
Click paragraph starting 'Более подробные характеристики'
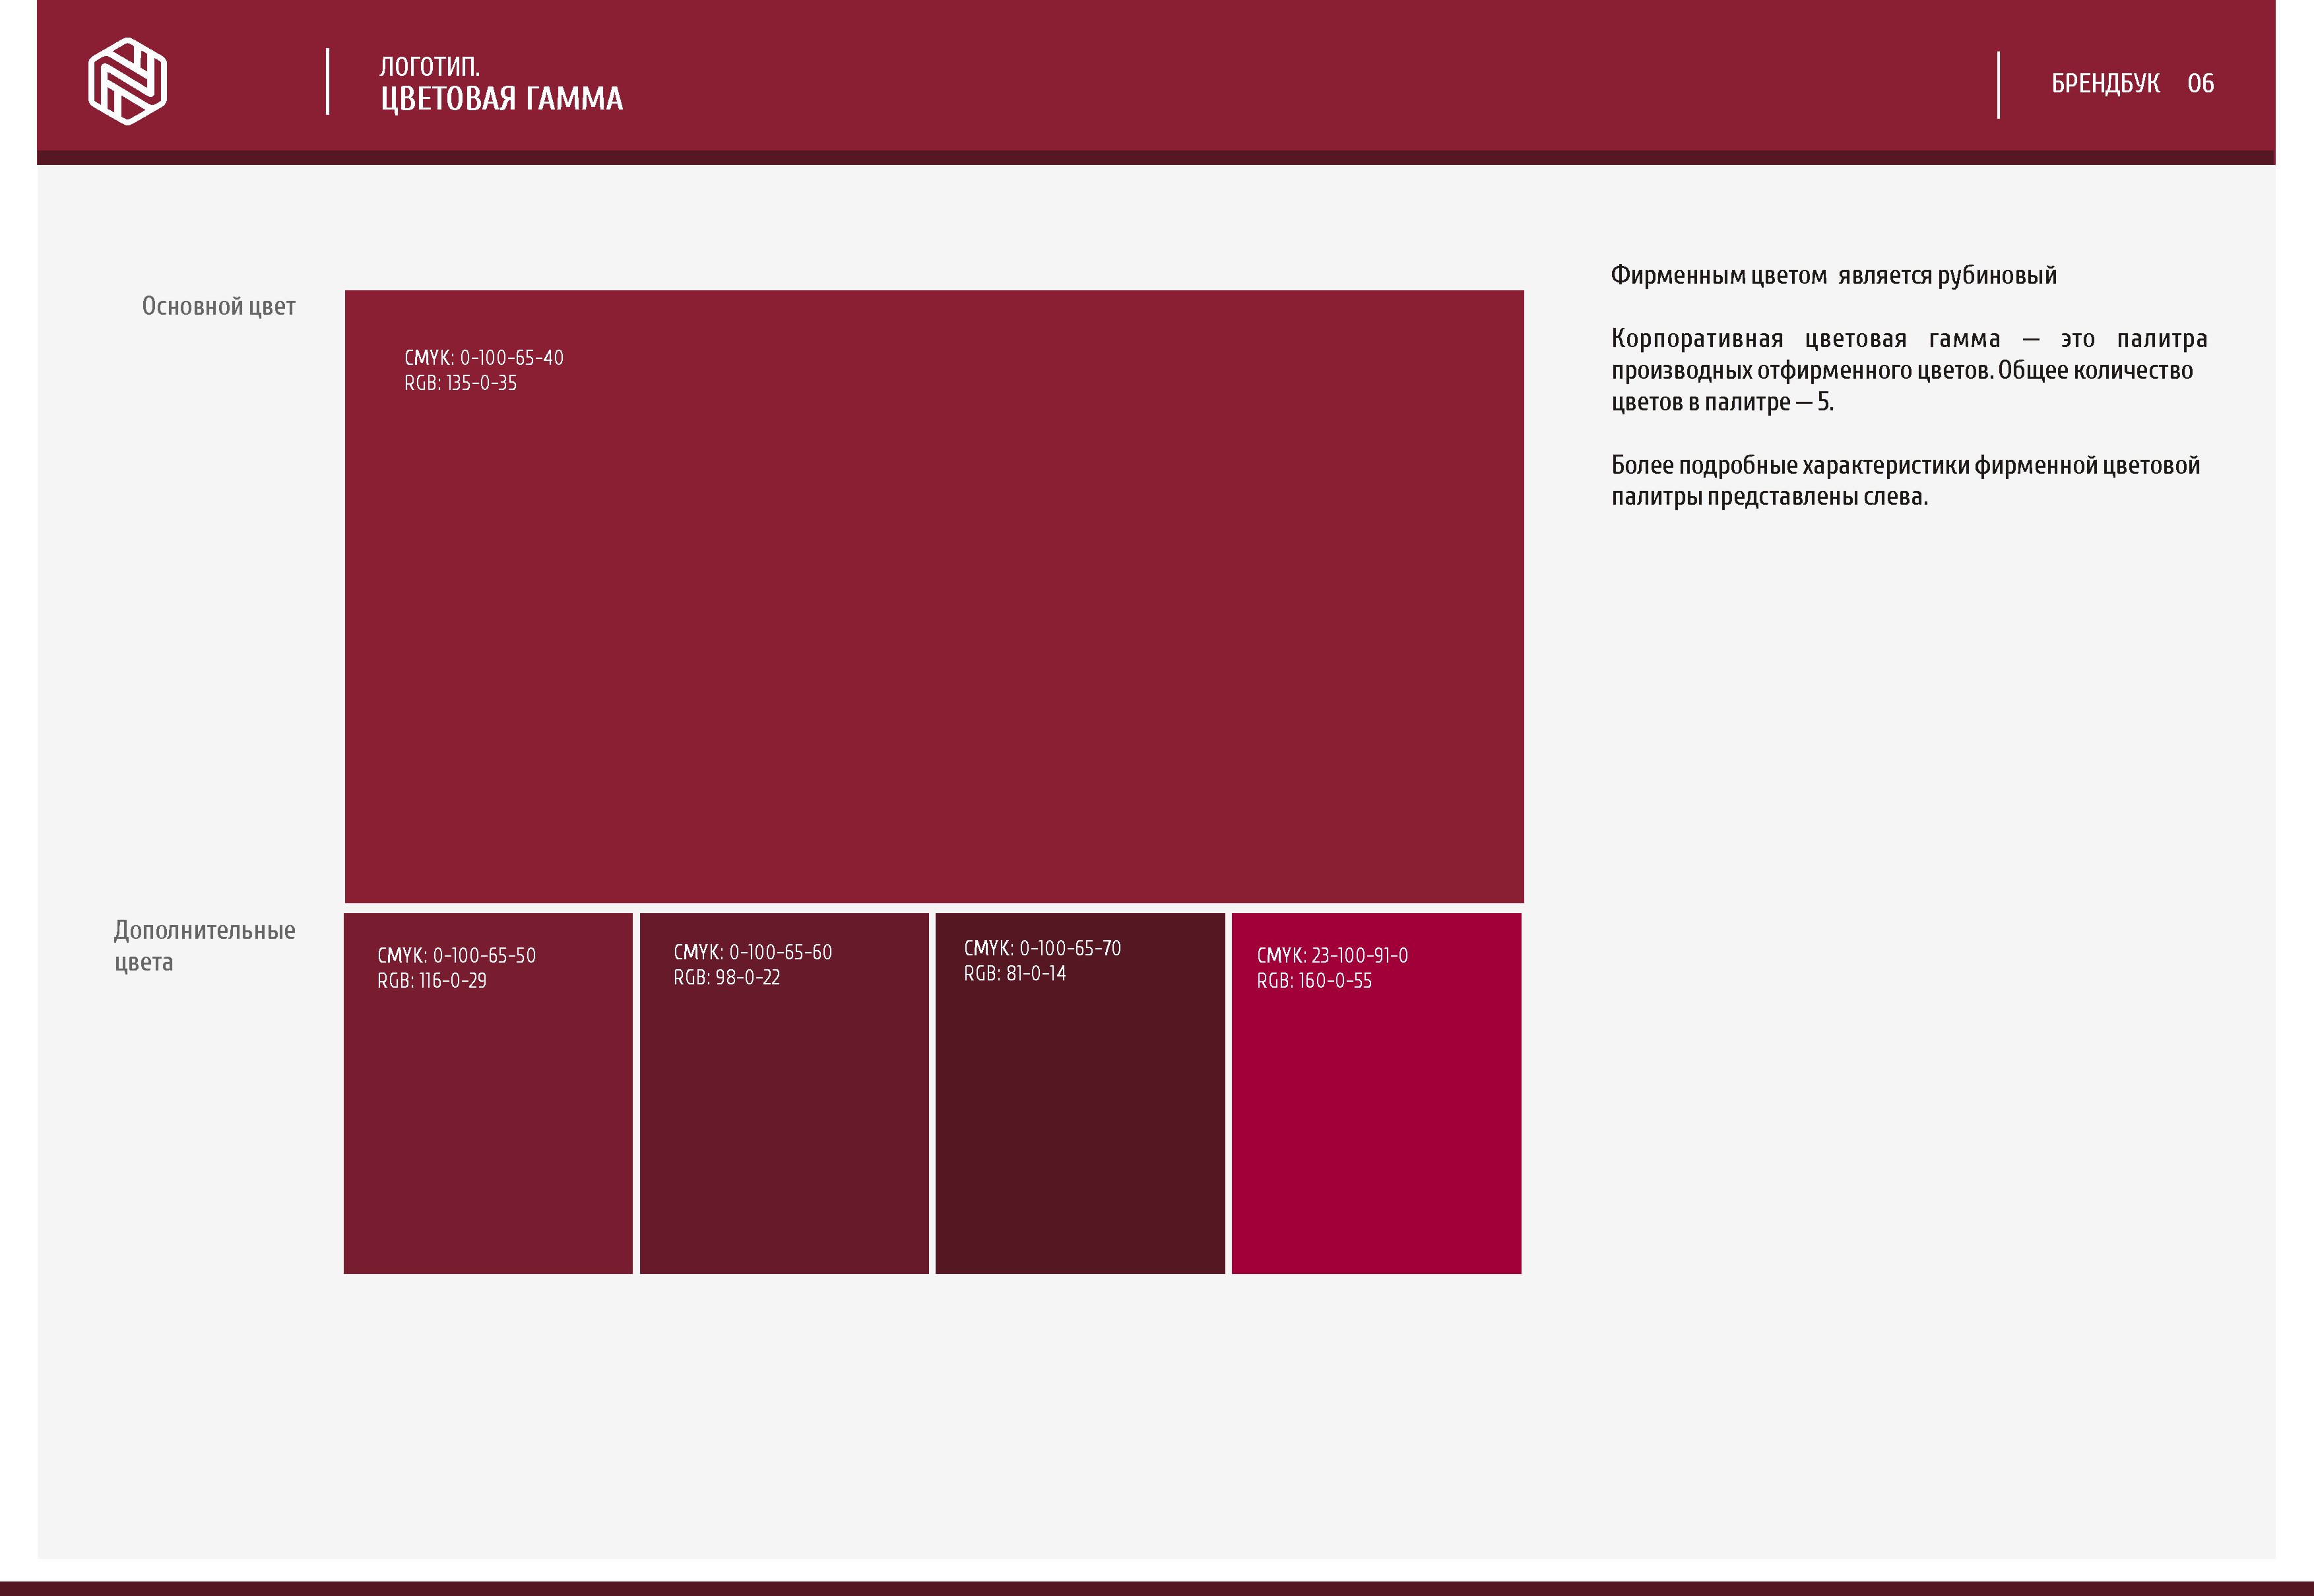1905,480
